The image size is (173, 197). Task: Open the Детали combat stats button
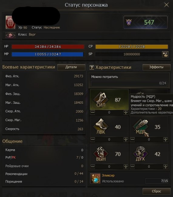point(71,67)
